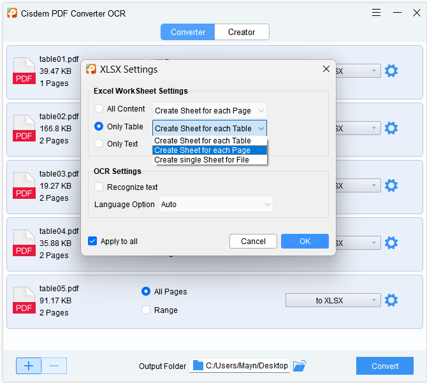
Task: Open the browse output folder icon
Action: [300, 366]
